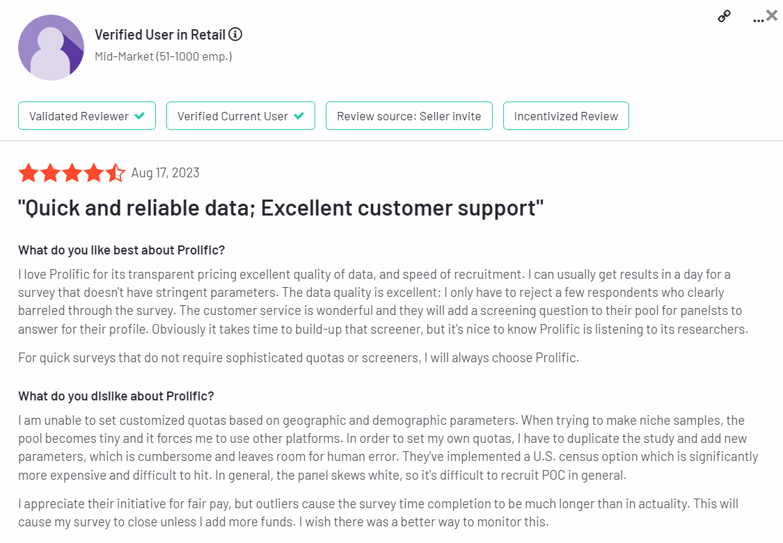The image size is (783, 543).
Task: Click the first orange rating star
Action: (x=29, y=173)
